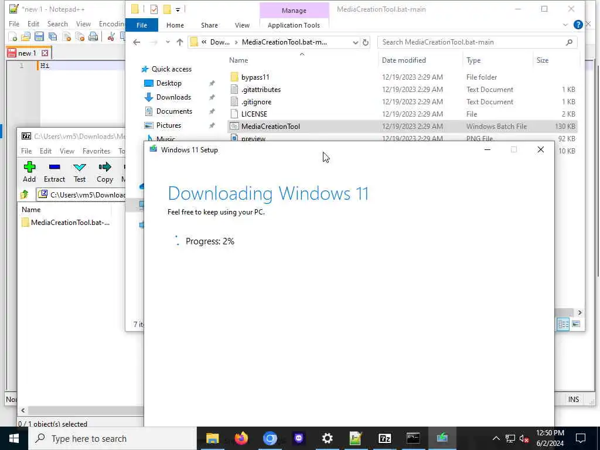Open File Explorer help icon
The height and width of the screenshot is (450, 600).
click(x=578, y=25)
